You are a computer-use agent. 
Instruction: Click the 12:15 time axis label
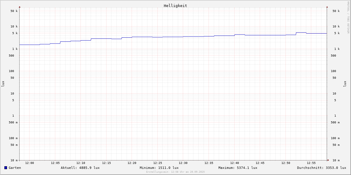tap(106, 163)
